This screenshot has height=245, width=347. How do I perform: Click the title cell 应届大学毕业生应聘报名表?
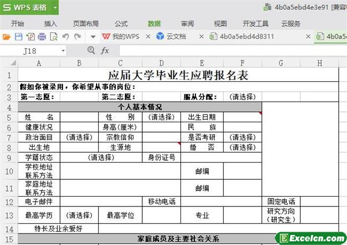[178, 75]
